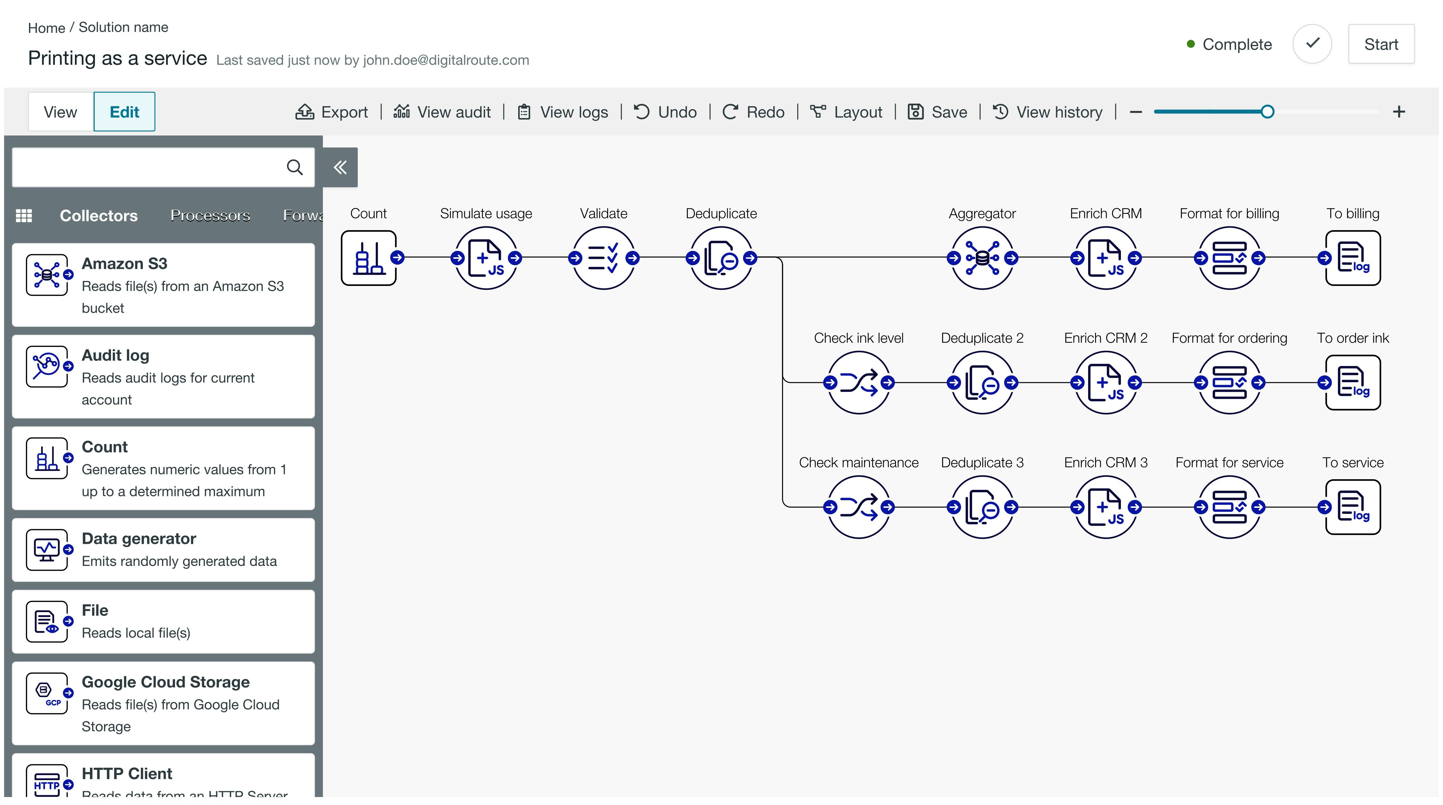This screenshot has height=805, width=1443.
Task: Redo the last change
Action: pyautogui.click(x=754, y=112)
